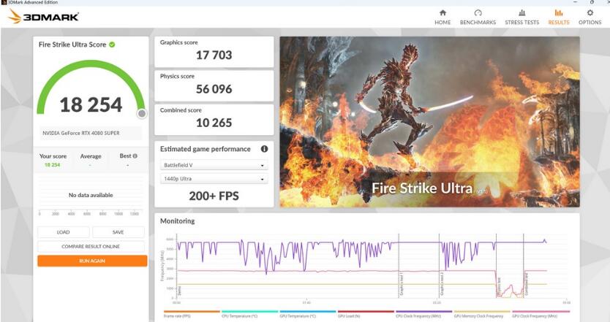Open the Options gear icon
Screen dimensions: 610x322
coord(590,13)
